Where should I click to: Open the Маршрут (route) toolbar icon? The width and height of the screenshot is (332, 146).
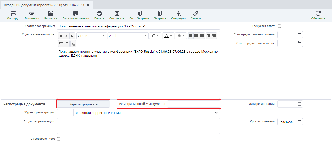click(x=13, y=15)
